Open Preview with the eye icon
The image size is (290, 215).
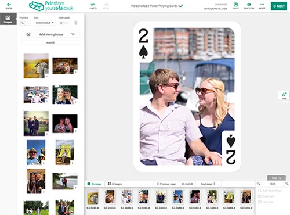point(249,6)
